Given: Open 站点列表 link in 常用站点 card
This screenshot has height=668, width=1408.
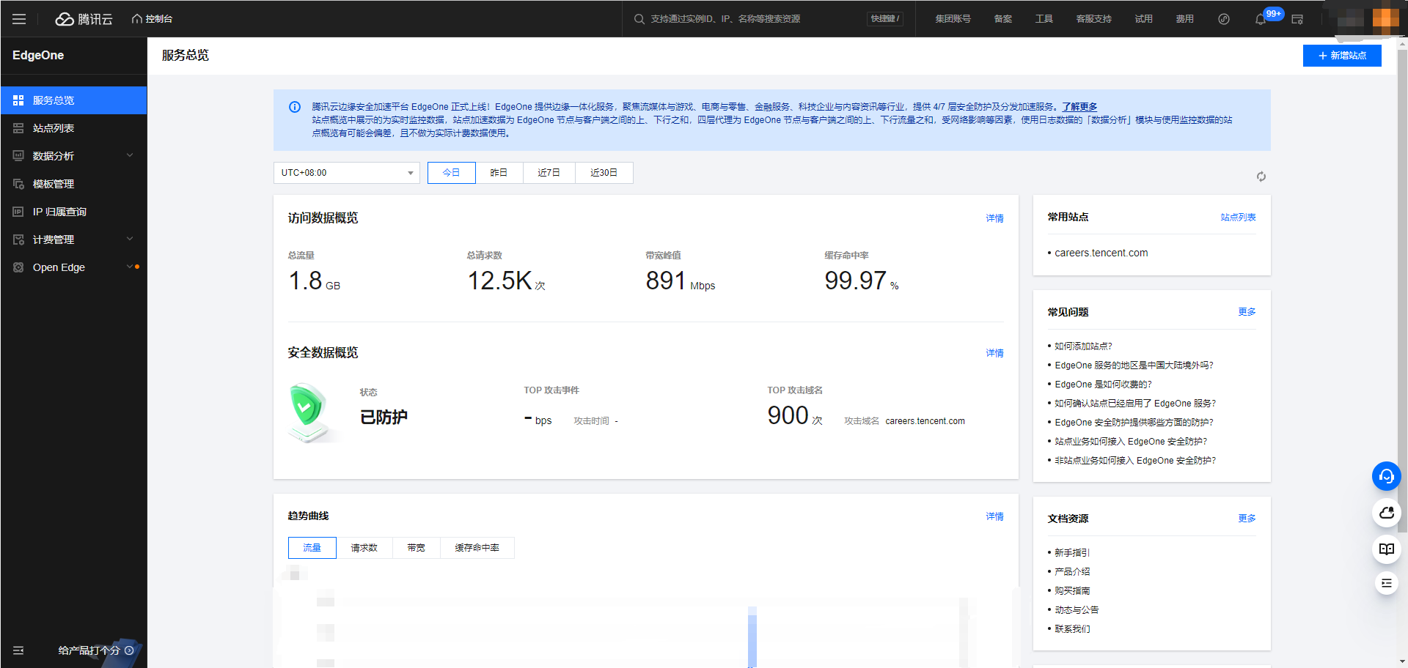Looking at the screenshot, I should tap(1238, 218).
